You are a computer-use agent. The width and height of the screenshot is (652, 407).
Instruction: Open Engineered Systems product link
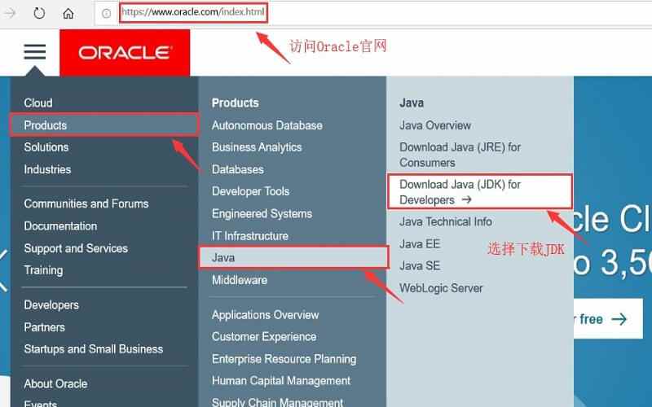tap(262, 214)
